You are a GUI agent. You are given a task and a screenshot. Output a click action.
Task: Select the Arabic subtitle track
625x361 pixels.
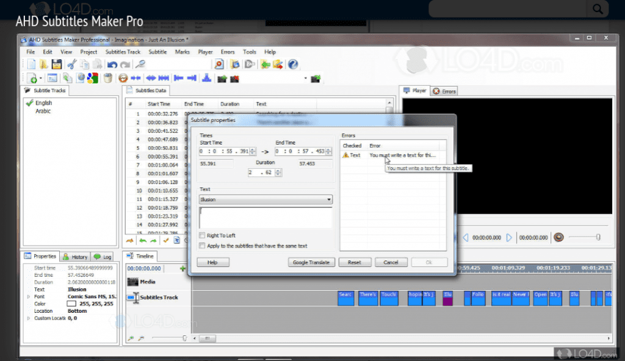(x=43, y=111)
